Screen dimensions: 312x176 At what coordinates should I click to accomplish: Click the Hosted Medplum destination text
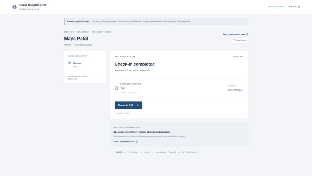point(236,90)
